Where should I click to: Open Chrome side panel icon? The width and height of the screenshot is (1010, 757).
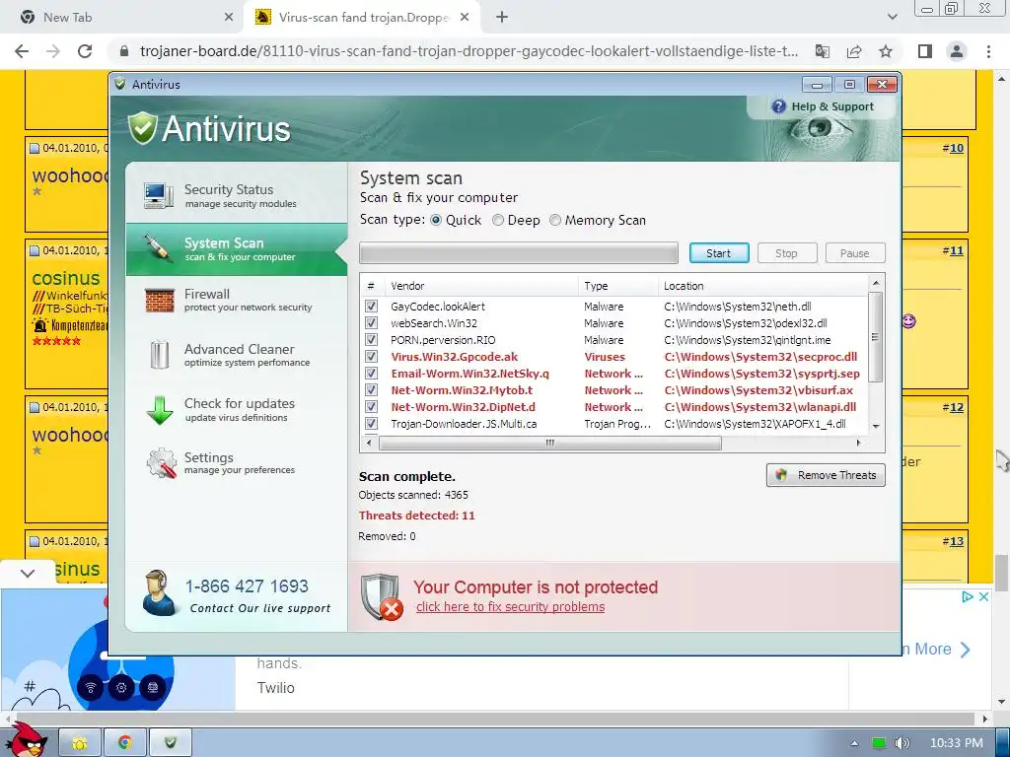pos(925,51)
